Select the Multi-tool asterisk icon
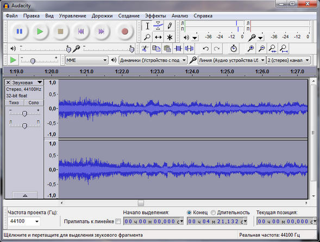The height and width of the screenshot is (242, 320). pos(170,37)
